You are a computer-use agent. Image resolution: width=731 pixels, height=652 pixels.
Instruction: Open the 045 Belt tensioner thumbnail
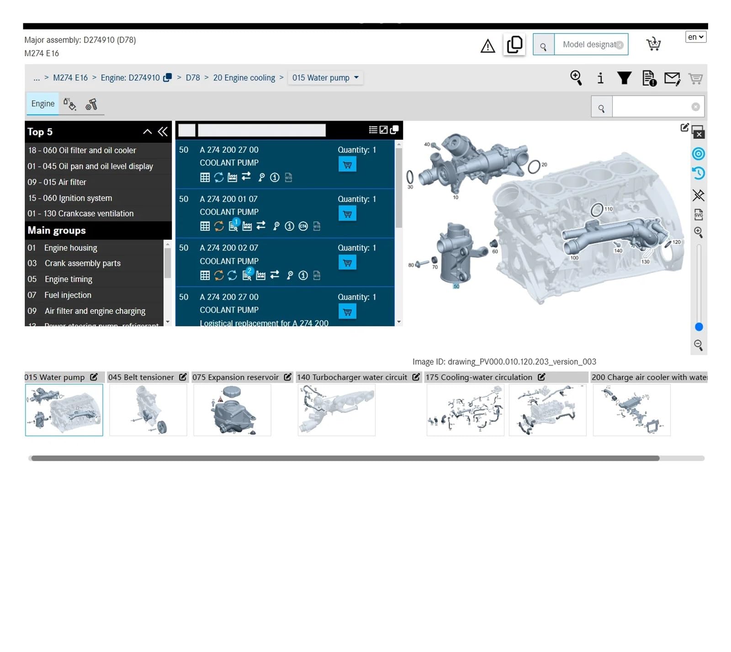(148, 410)
